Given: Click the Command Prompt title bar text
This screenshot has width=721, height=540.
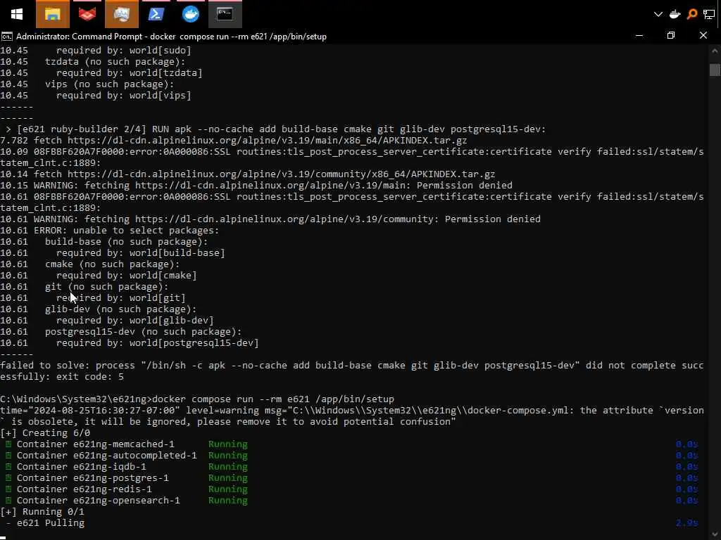Looking at the screenshot, I should click(171, 37).
